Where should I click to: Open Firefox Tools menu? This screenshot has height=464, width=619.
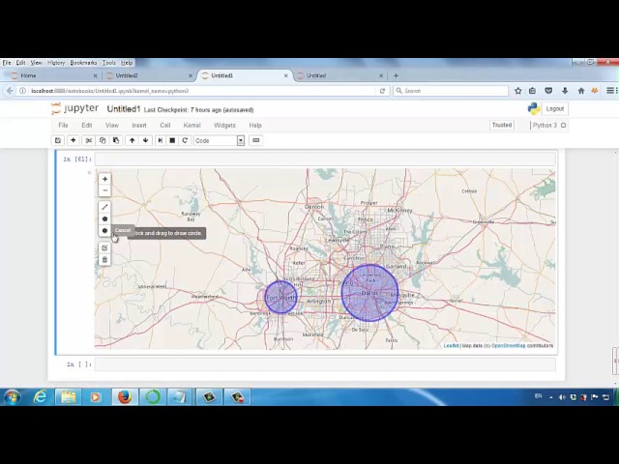(109, 63)
